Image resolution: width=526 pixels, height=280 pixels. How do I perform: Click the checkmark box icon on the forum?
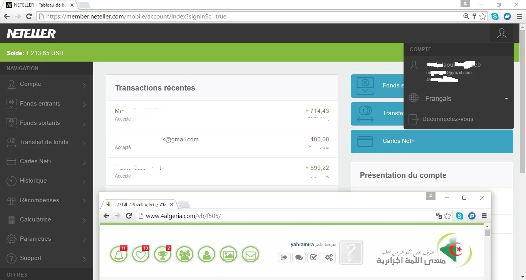click(314, 258)
